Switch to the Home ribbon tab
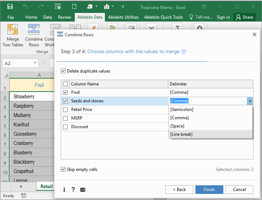 point(31,17)
